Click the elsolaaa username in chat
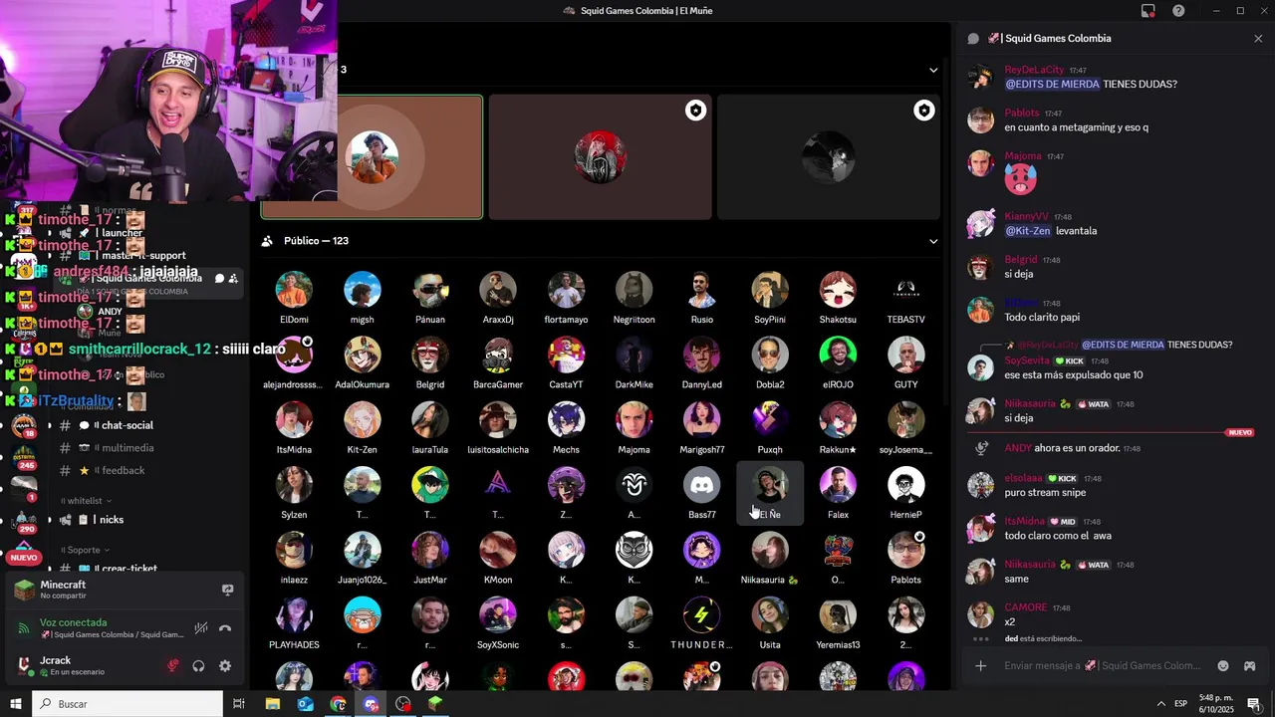Image resolution: width=1275 pixels, height=717 pixels. (x=1023, y=478)
